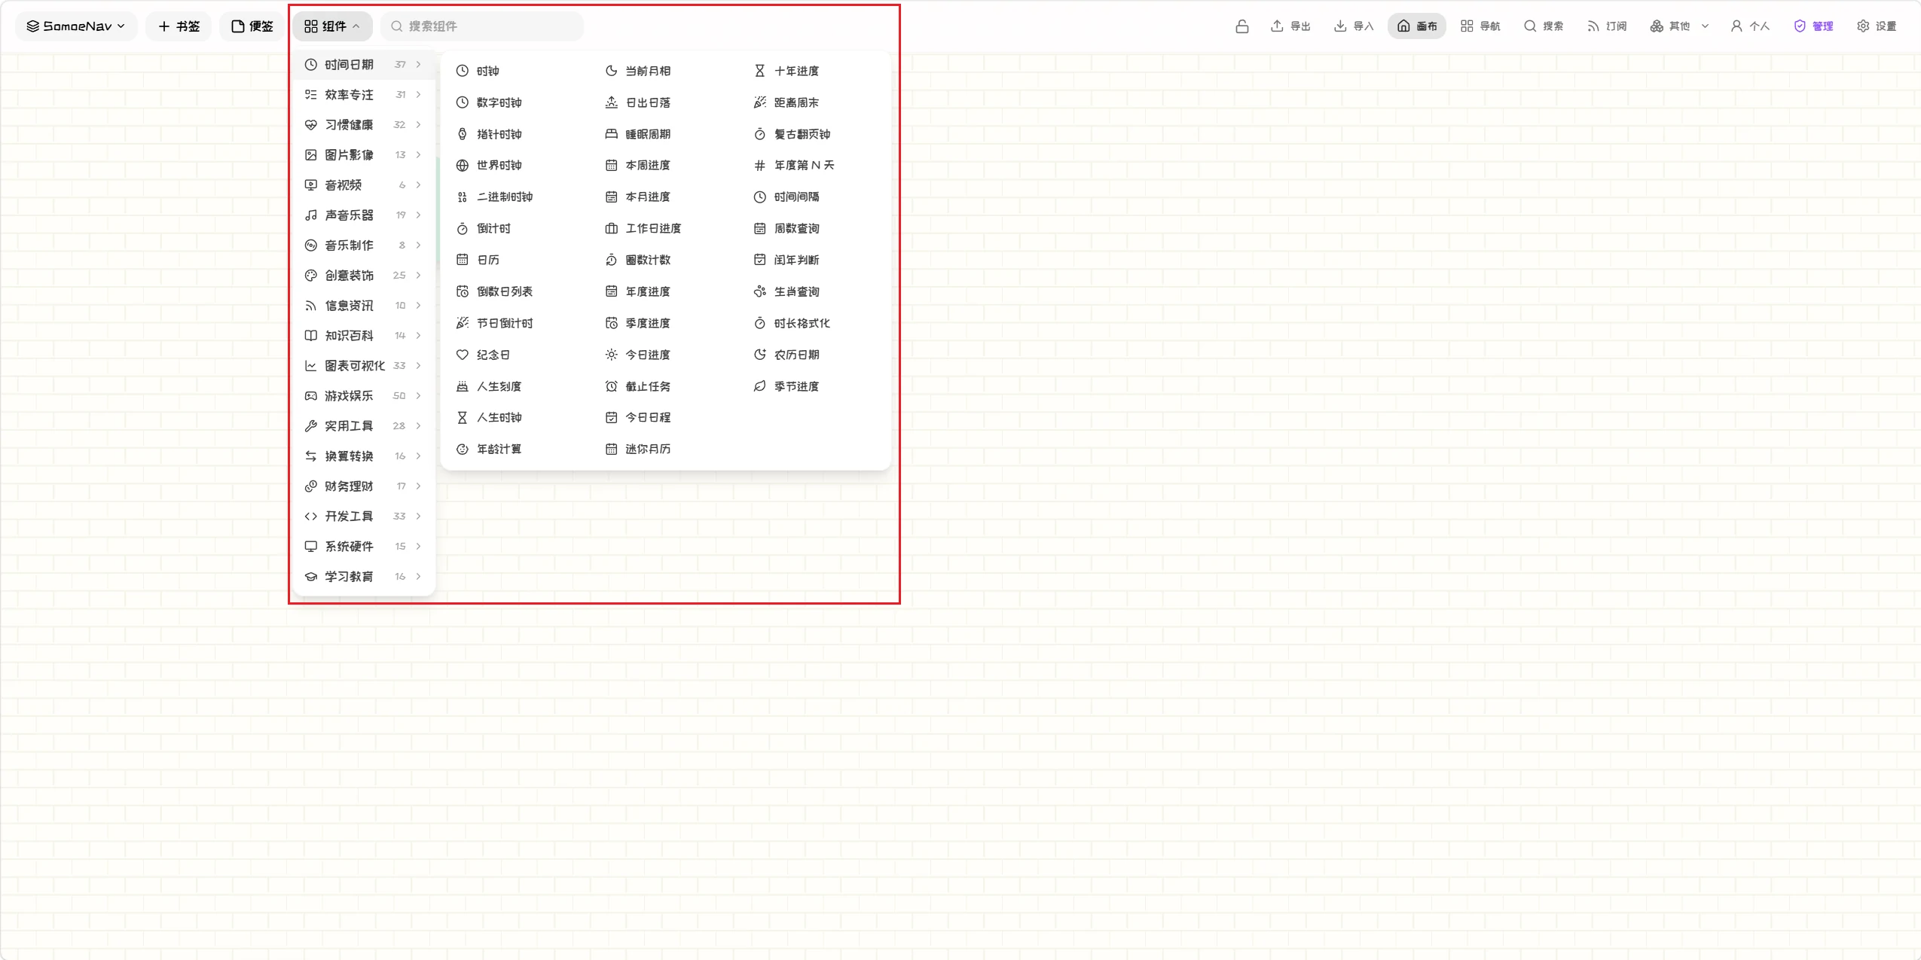Click the 十年进度 hourglass icon
Screen dimensions: 1921x960
759,71
